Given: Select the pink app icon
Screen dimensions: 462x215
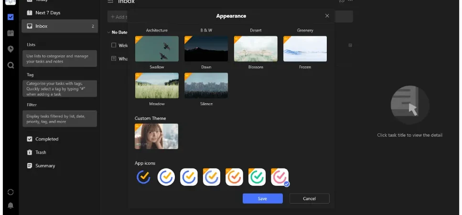Looking at the screenshot, I should [x=279, y=177].
